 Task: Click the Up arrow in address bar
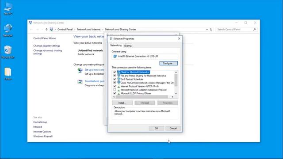46,30
